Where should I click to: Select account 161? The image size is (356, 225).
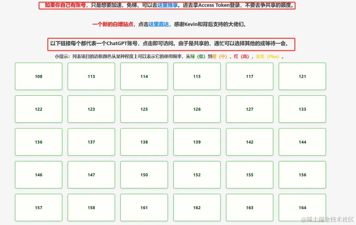[x=144, y=208]
